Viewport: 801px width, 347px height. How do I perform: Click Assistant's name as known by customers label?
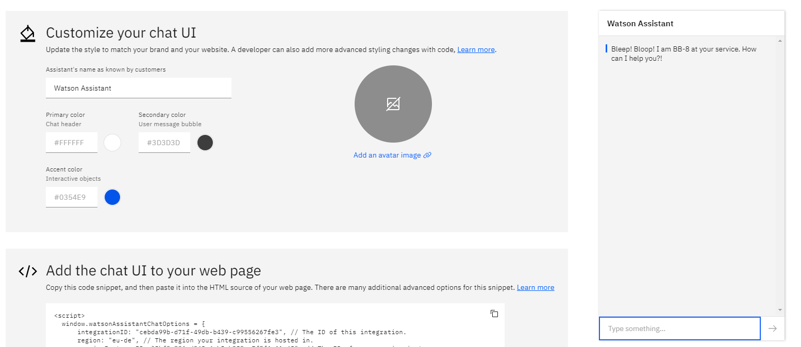106,70
